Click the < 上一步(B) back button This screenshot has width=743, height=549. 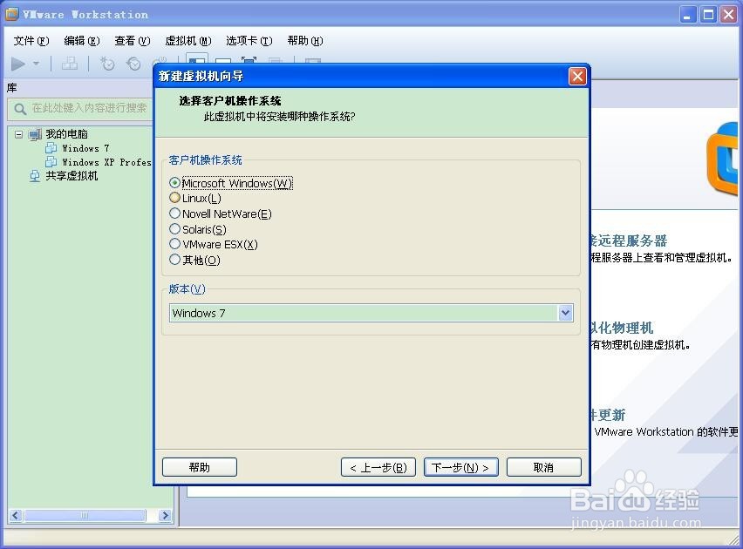coord(378,468)
